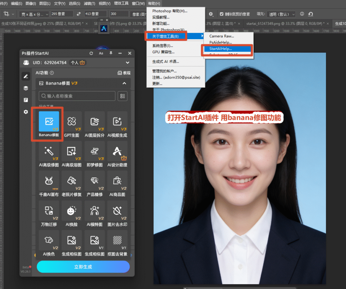Viewport: 346px width, 289px height.
Task: Refresh the StartAI plugin panel
Action: coord(91,53)
